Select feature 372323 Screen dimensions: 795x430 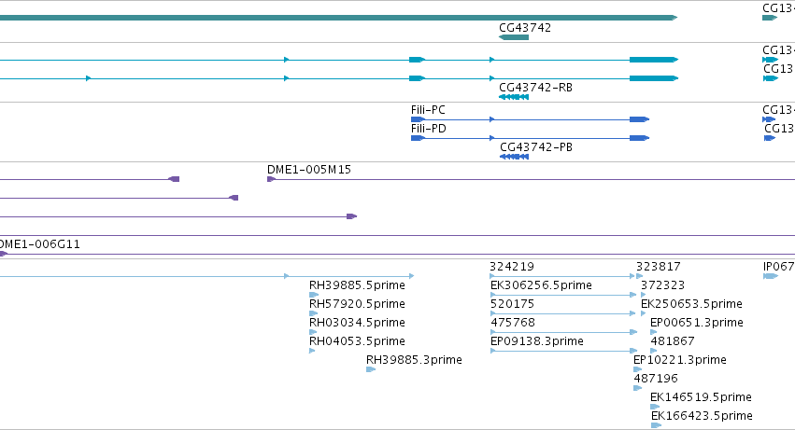(x=662, y=285)
